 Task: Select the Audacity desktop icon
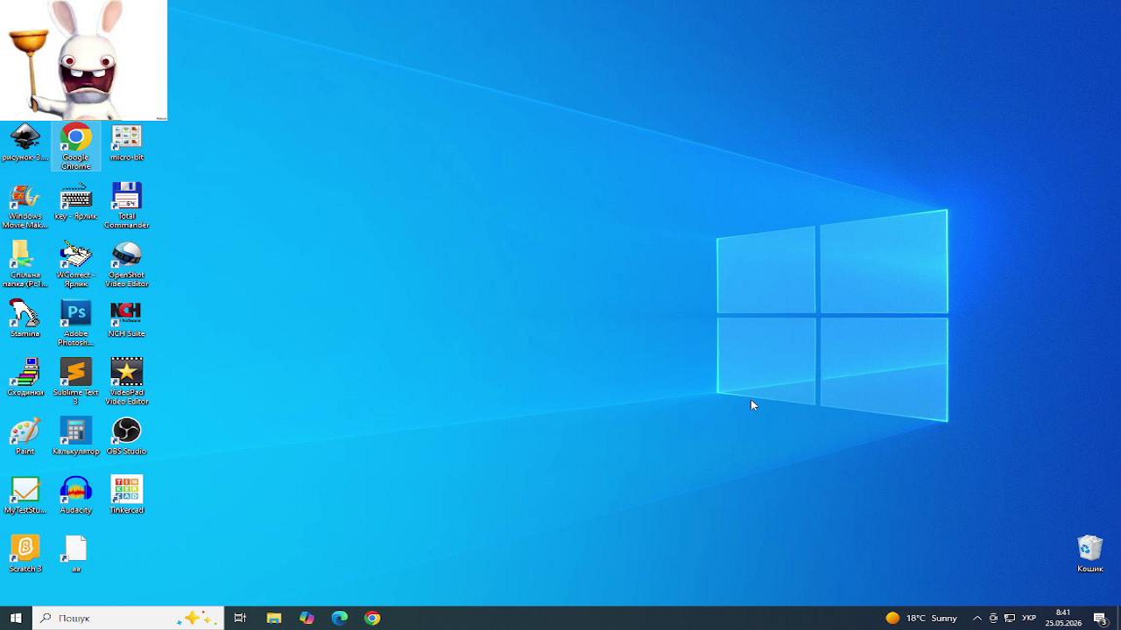pos(76,495)
